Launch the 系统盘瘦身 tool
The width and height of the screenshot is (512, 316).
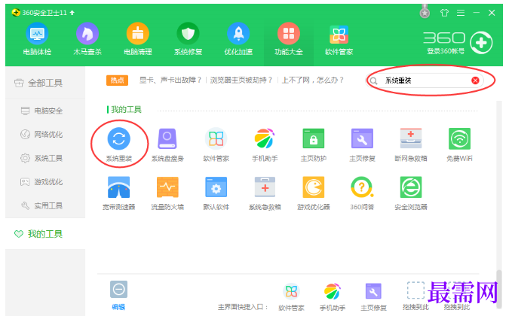(167, 144)
